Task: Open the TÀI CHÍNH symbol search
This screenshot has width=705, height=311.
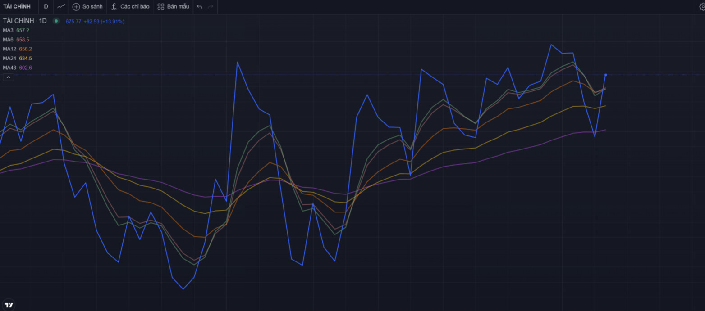Action: [17, 6]
